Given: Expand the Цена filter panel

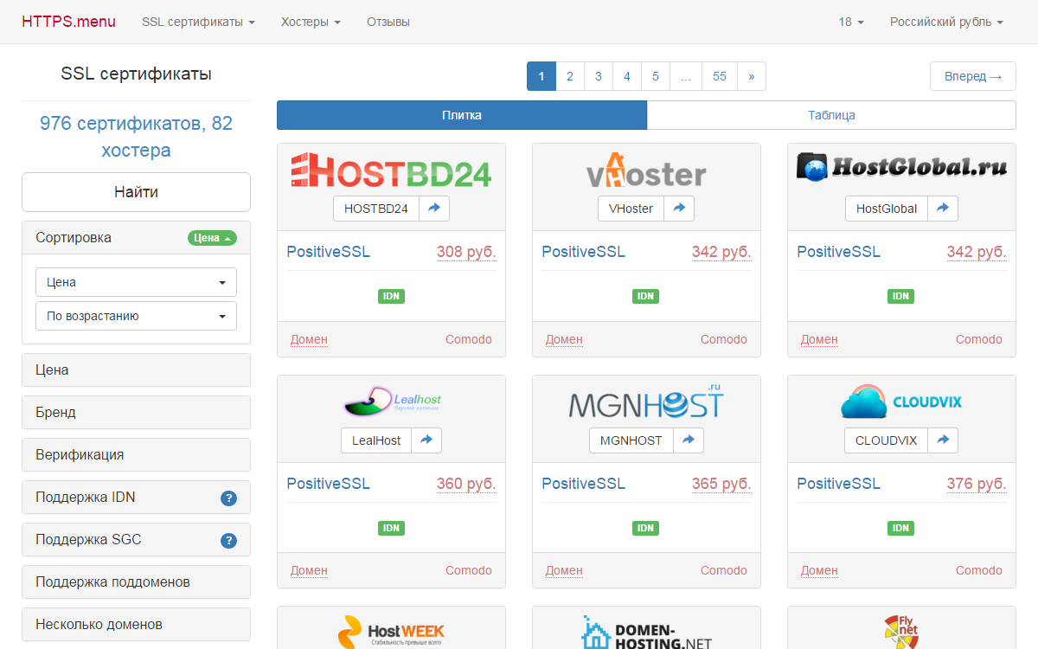Looking at the screenshot, I should (x=136, y=369).
